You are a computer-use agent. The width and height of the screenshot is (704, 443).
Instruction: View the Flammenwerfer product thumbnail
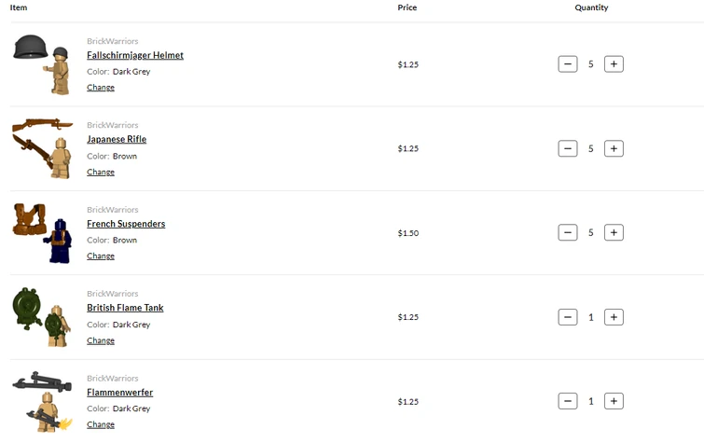coord(42,401)
